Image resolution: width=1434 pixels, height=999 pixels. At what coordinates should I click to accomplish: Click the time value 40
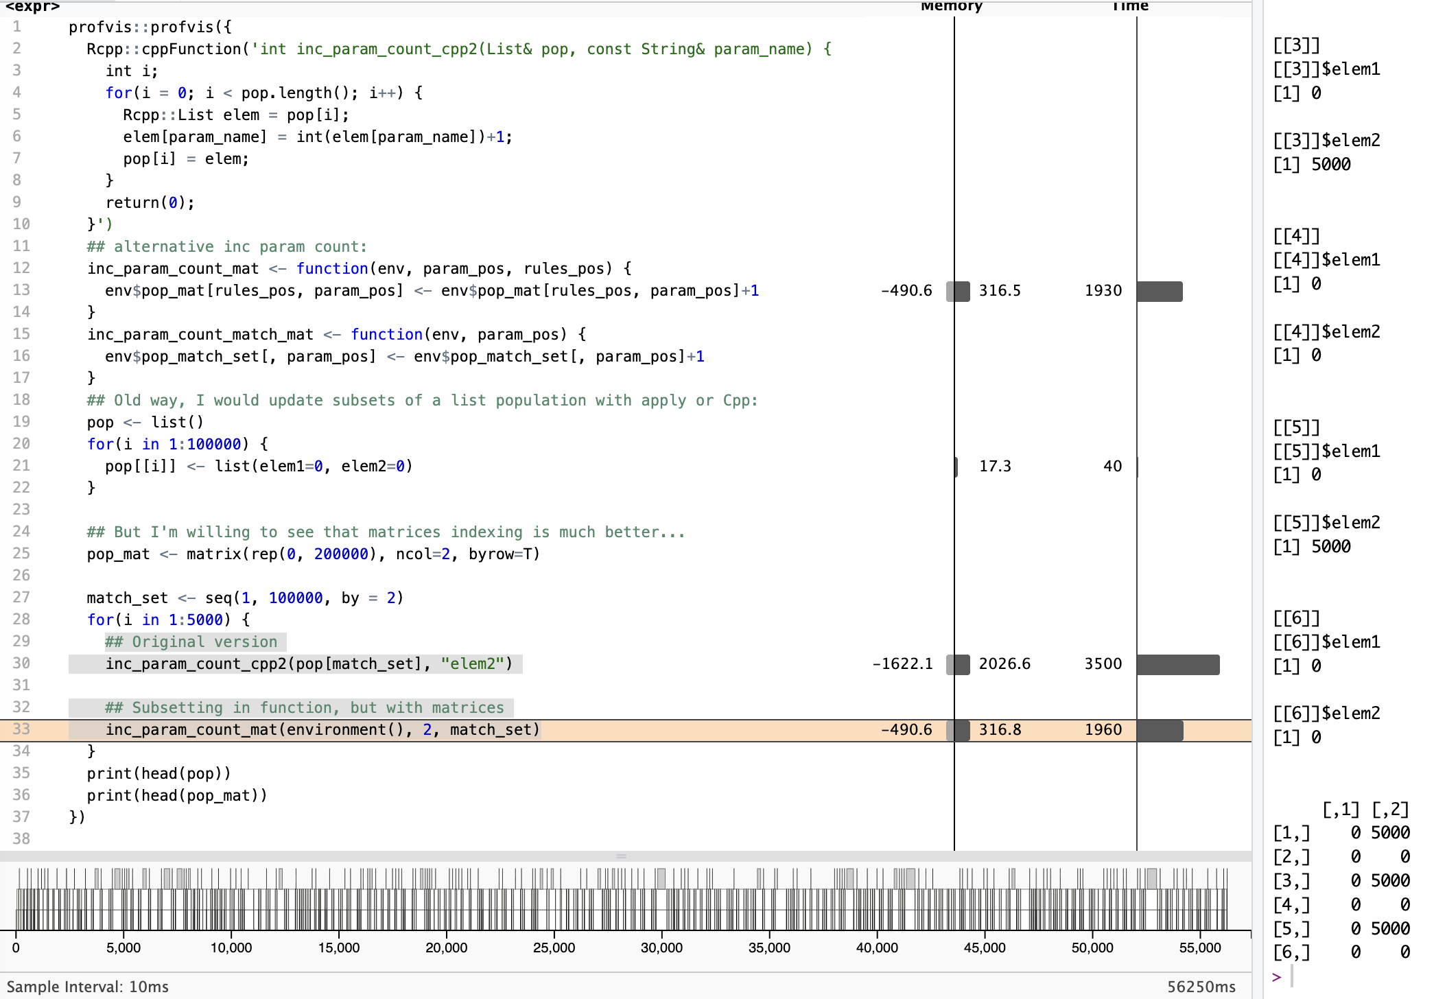pyautogui.click(x=1113, y=467)
